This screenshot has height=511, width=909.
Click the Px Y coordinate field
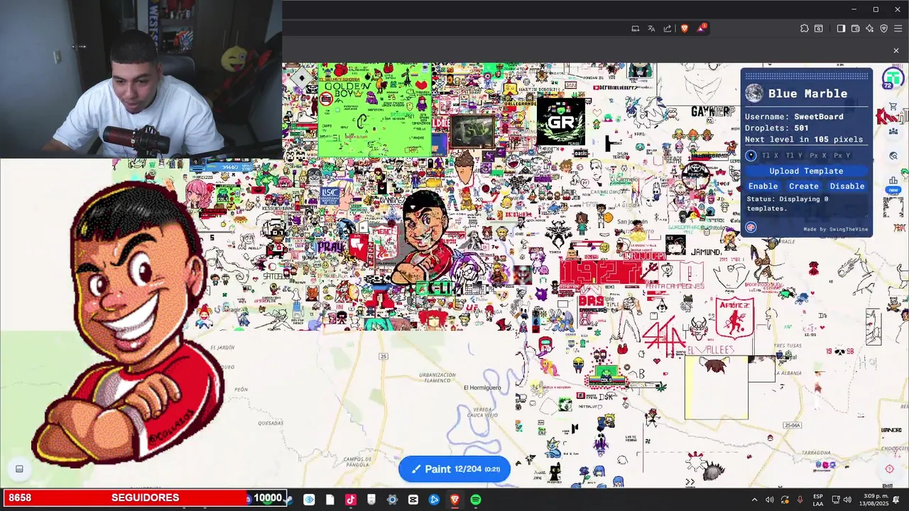tap(843, 155)
